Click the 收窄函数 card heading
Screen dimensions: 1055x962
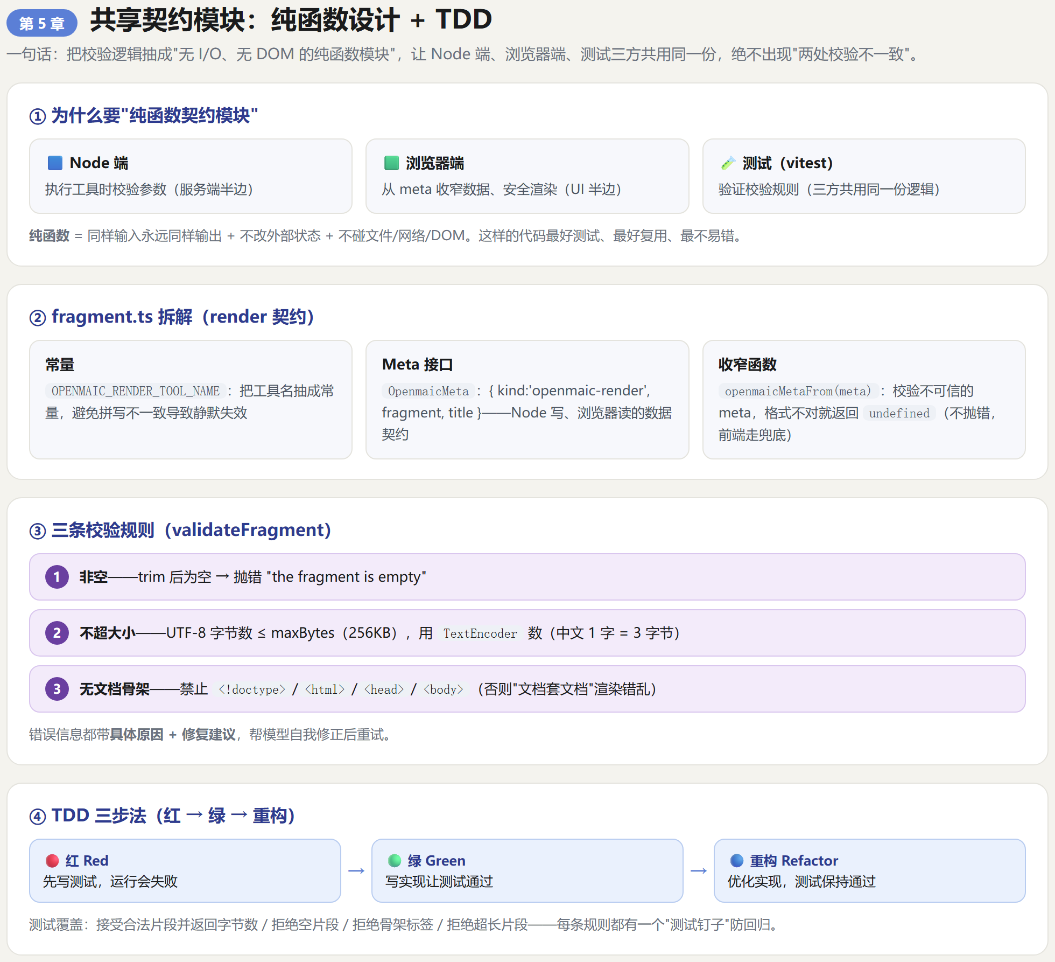tap(748, 365)
